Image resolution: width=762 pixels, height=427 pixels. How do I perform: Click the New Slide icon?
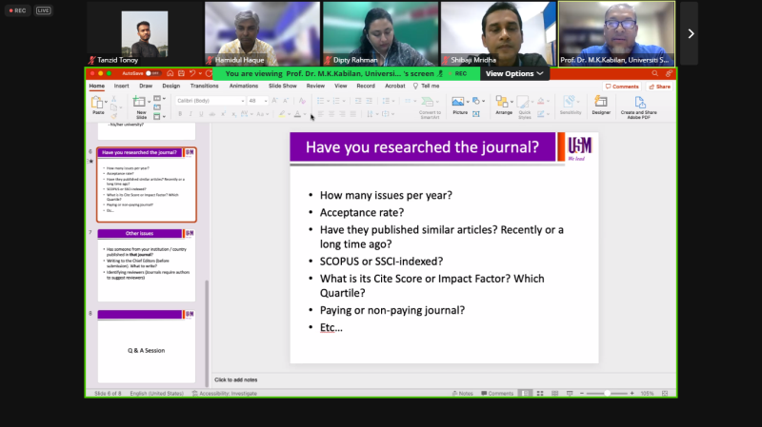(141, 105)
